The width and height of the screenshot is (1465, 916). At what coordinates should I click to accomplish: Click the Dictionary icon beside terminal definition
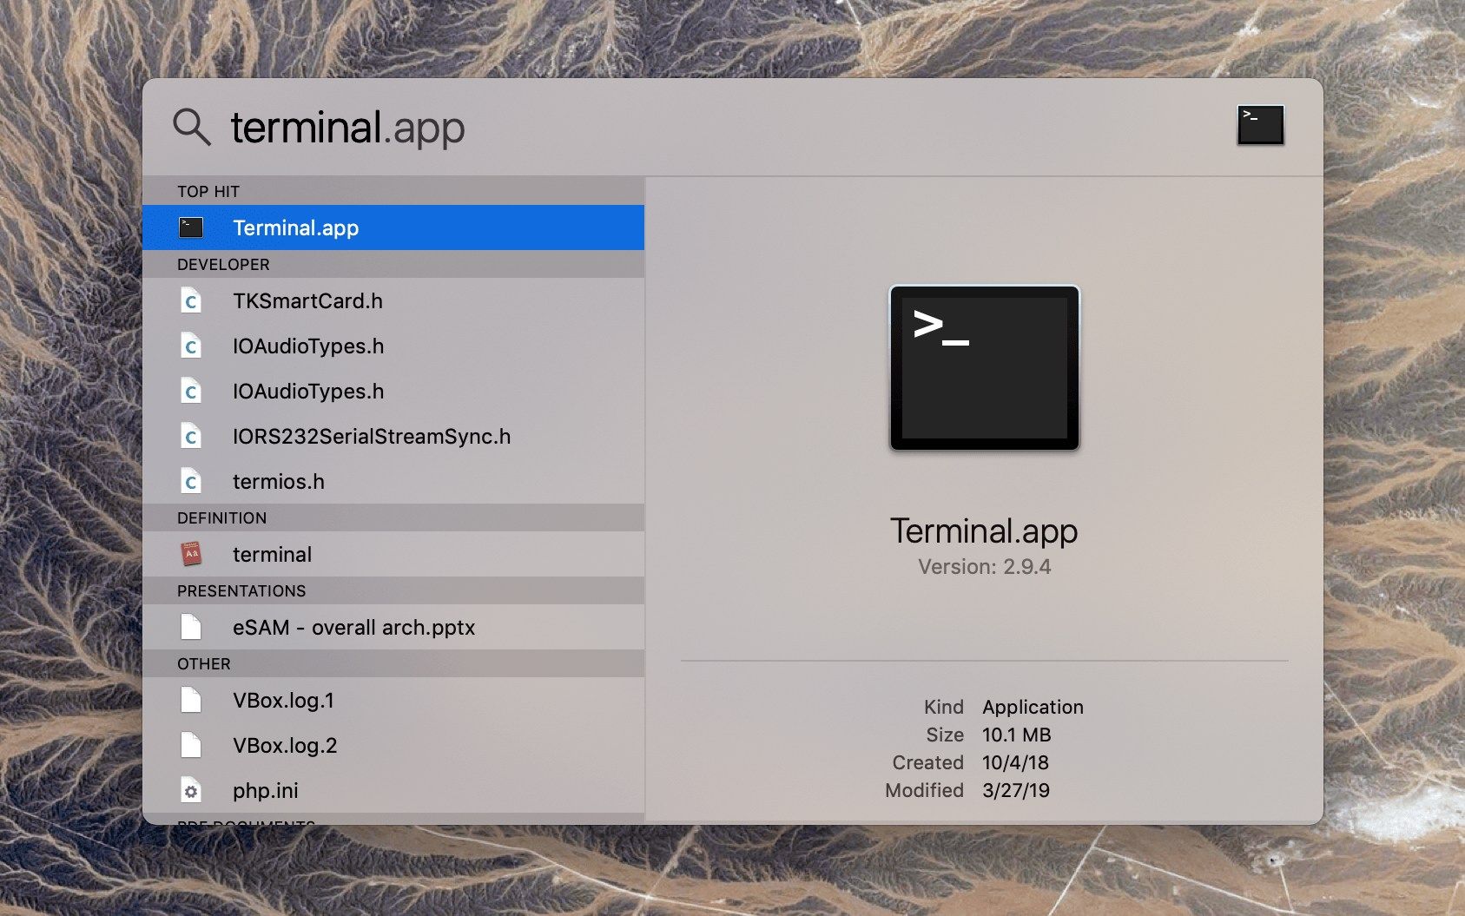pos(191,554)
